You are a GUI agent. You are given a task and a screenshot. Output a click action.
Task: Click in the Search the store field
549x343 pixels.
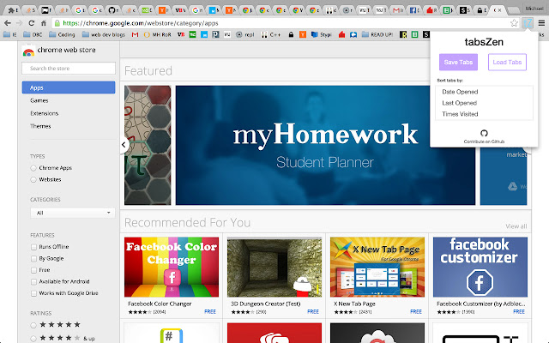tap(69, 69)
